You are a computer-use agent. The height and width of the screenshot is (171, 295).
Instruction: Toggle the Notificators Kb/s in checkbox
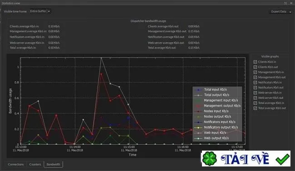coord(255,83)
